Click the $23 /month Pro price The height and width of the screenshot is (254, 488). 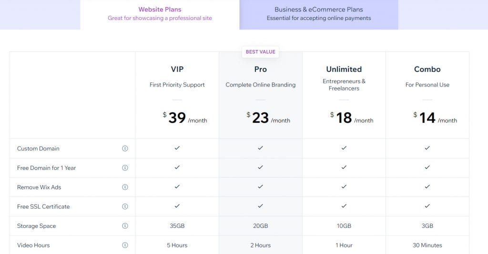268,118
